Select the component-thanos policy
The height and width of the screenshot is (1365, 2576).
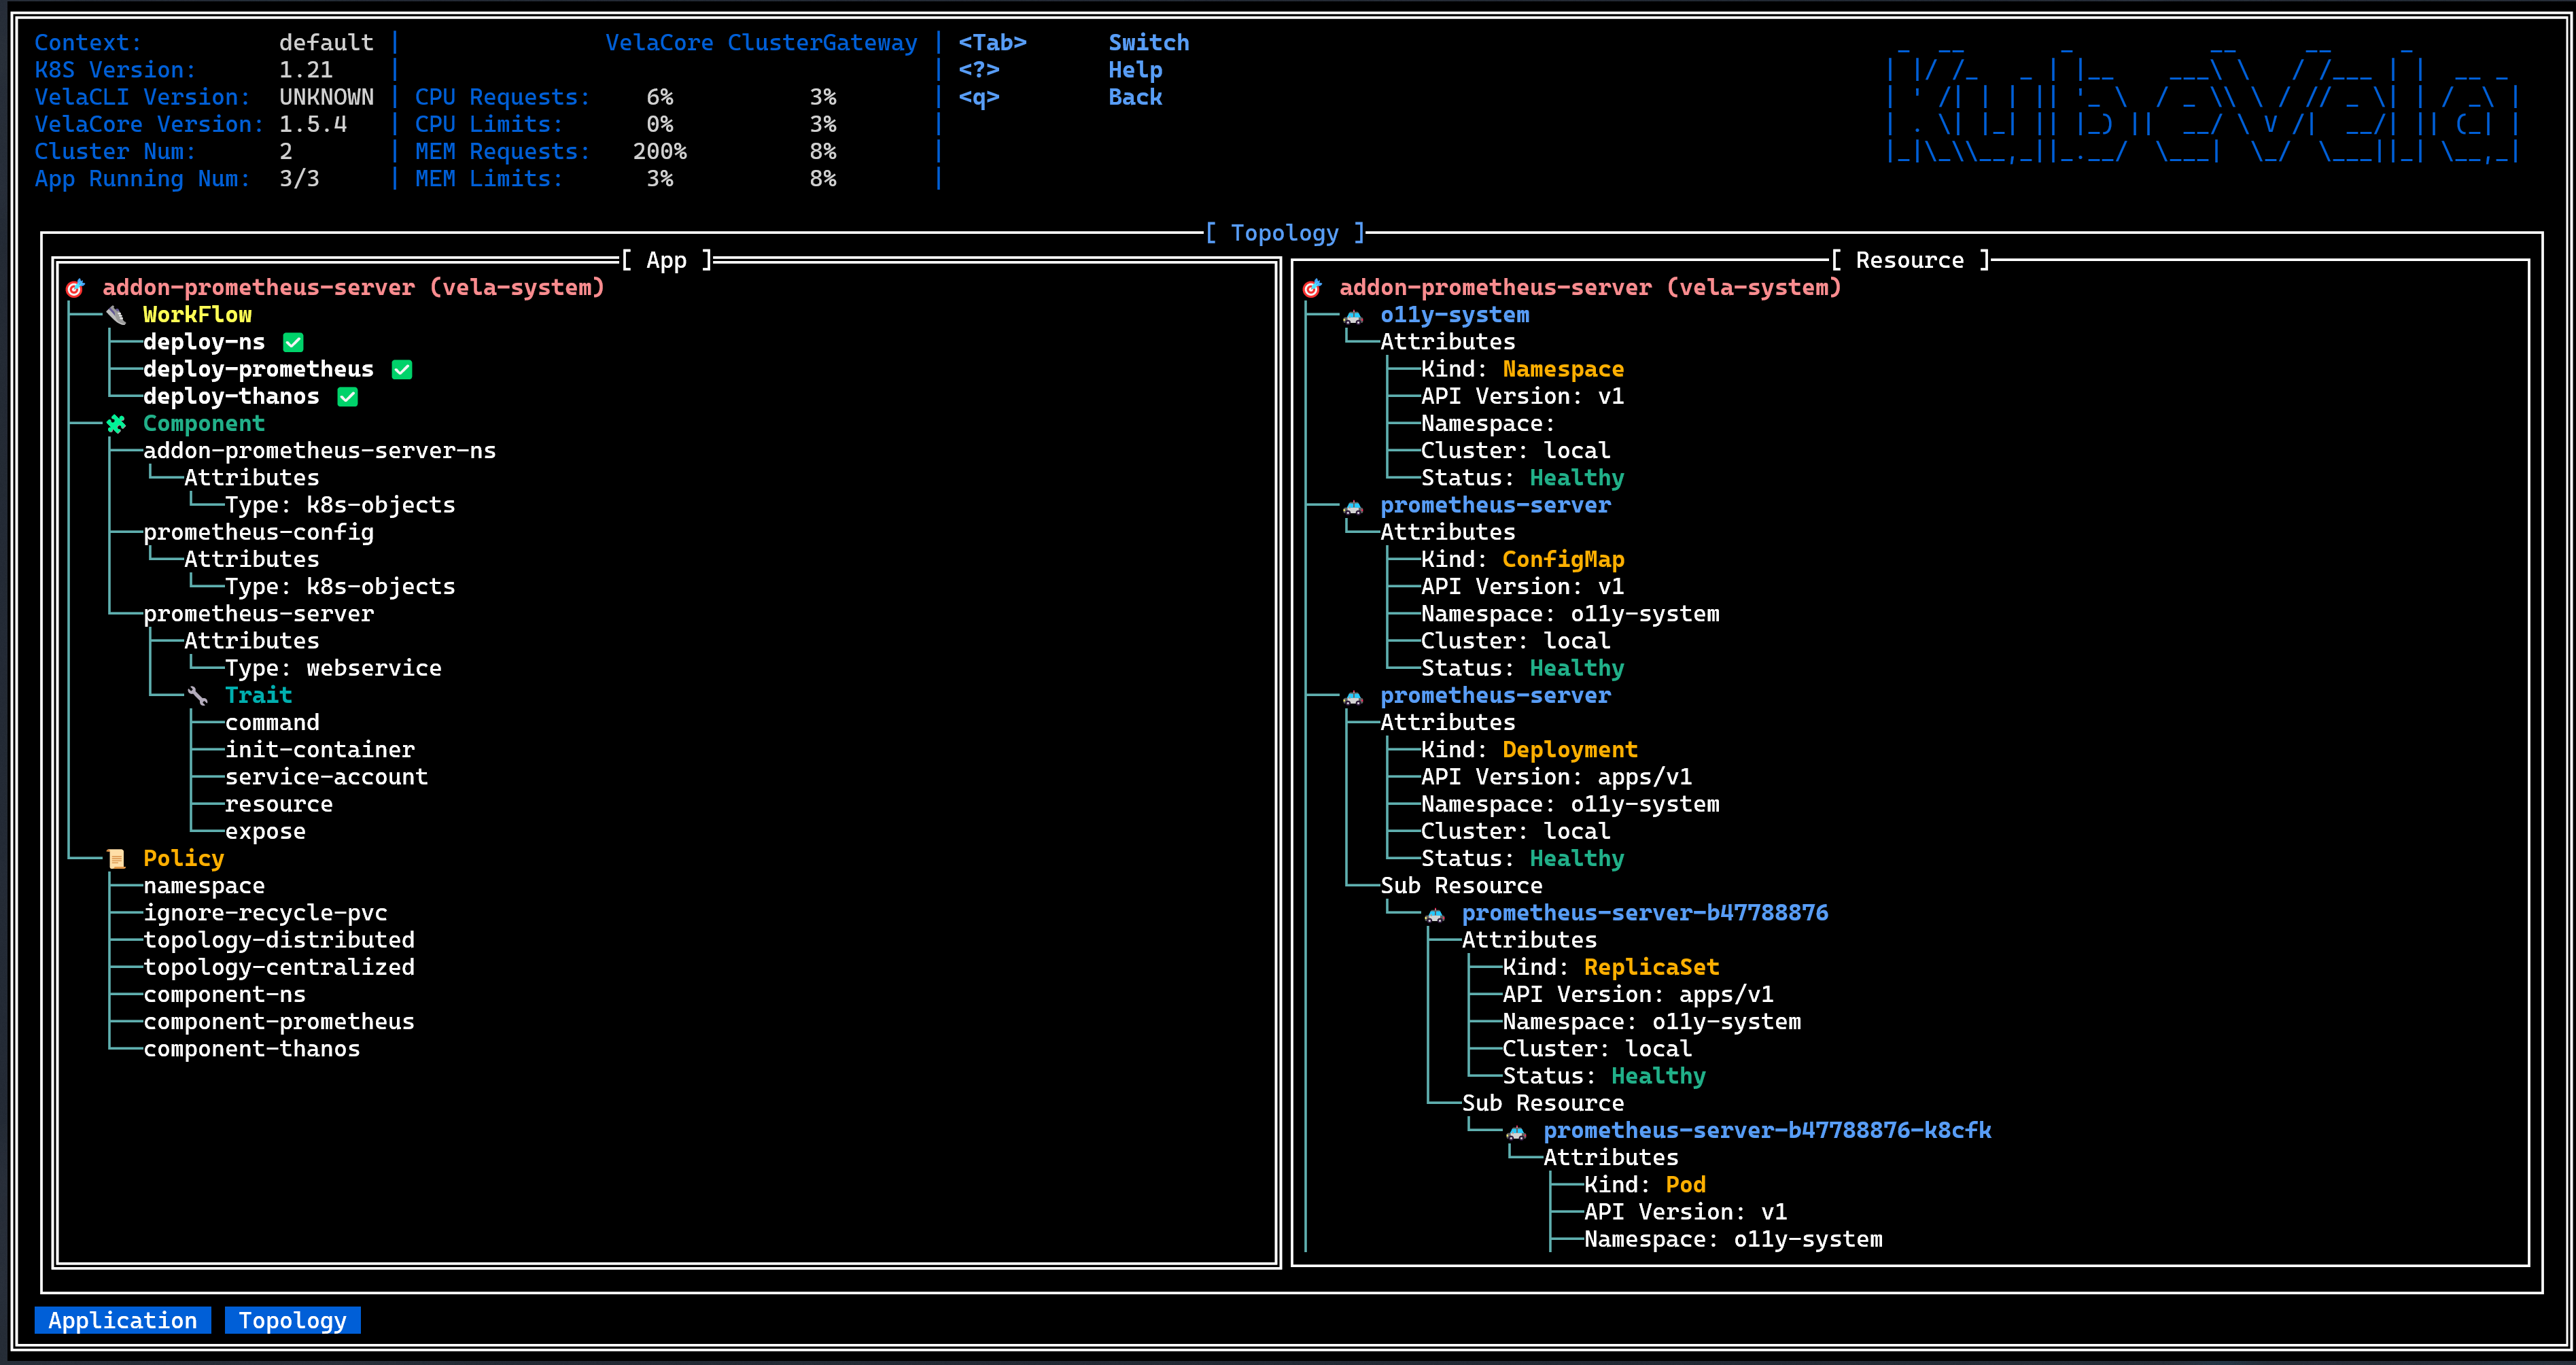click(x=251, y=1049)
